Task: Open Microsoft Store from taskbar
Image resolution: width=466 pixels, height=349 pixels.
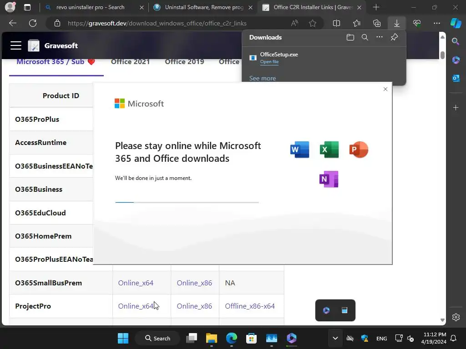Action: [251, 338]
